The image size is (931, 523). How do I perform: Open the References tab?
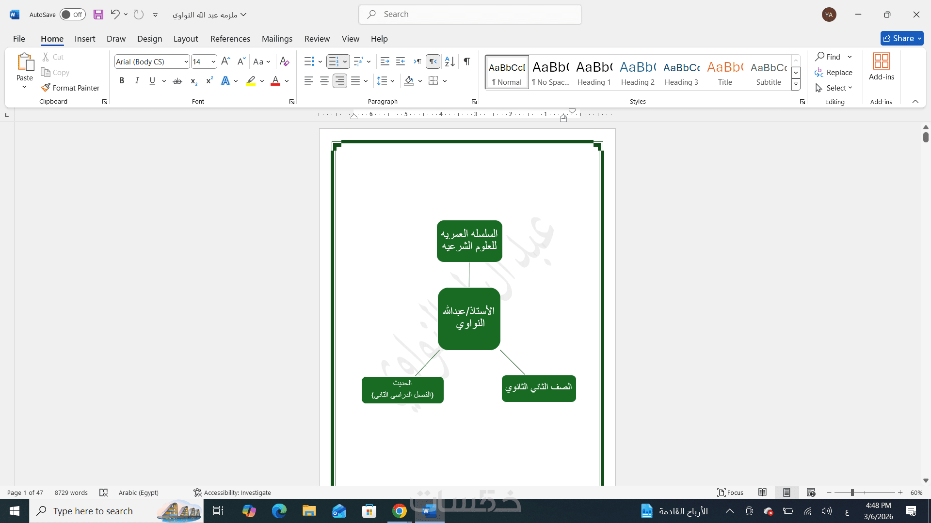(x=230, y=39)
